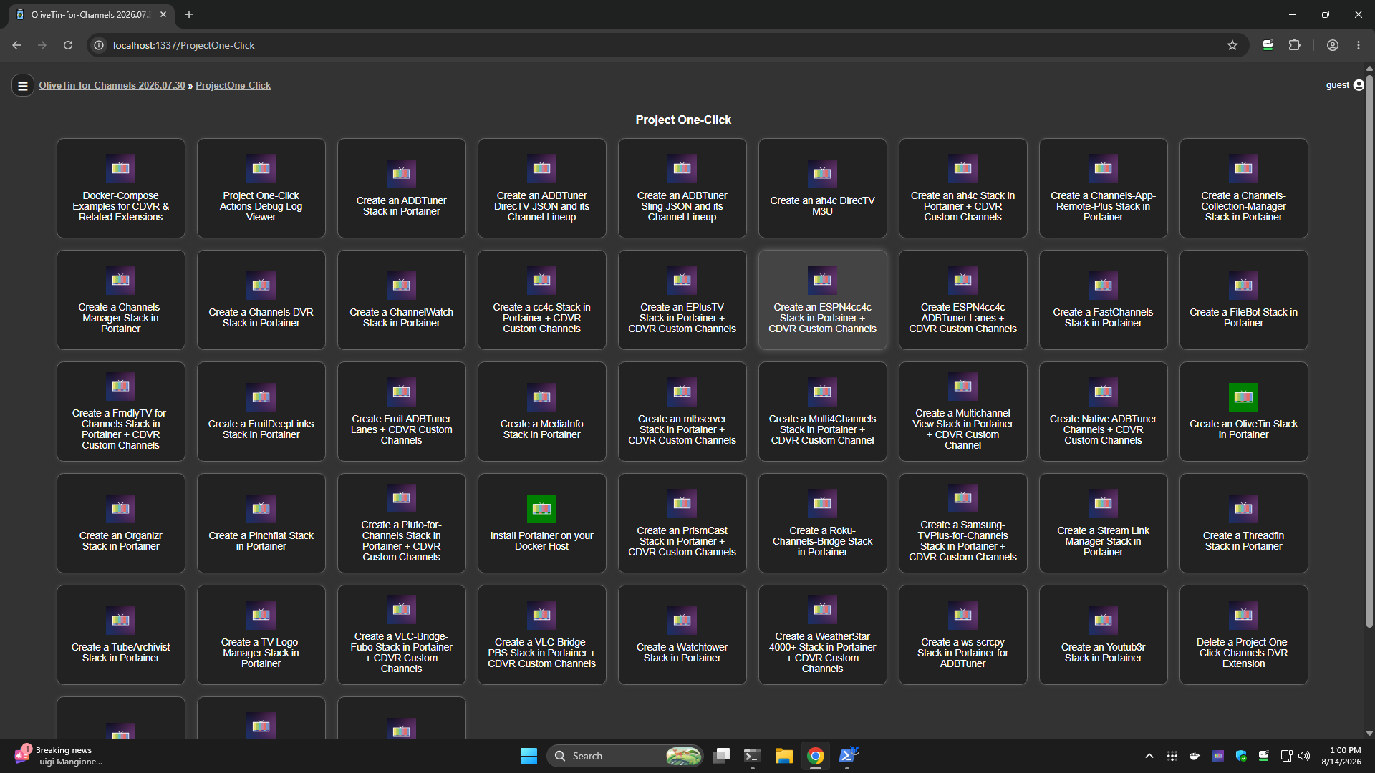1375x773 pixels.
Task: Run Create a Roku-Channels-Bridge Stack action
Action: click(x=823, y=523)
